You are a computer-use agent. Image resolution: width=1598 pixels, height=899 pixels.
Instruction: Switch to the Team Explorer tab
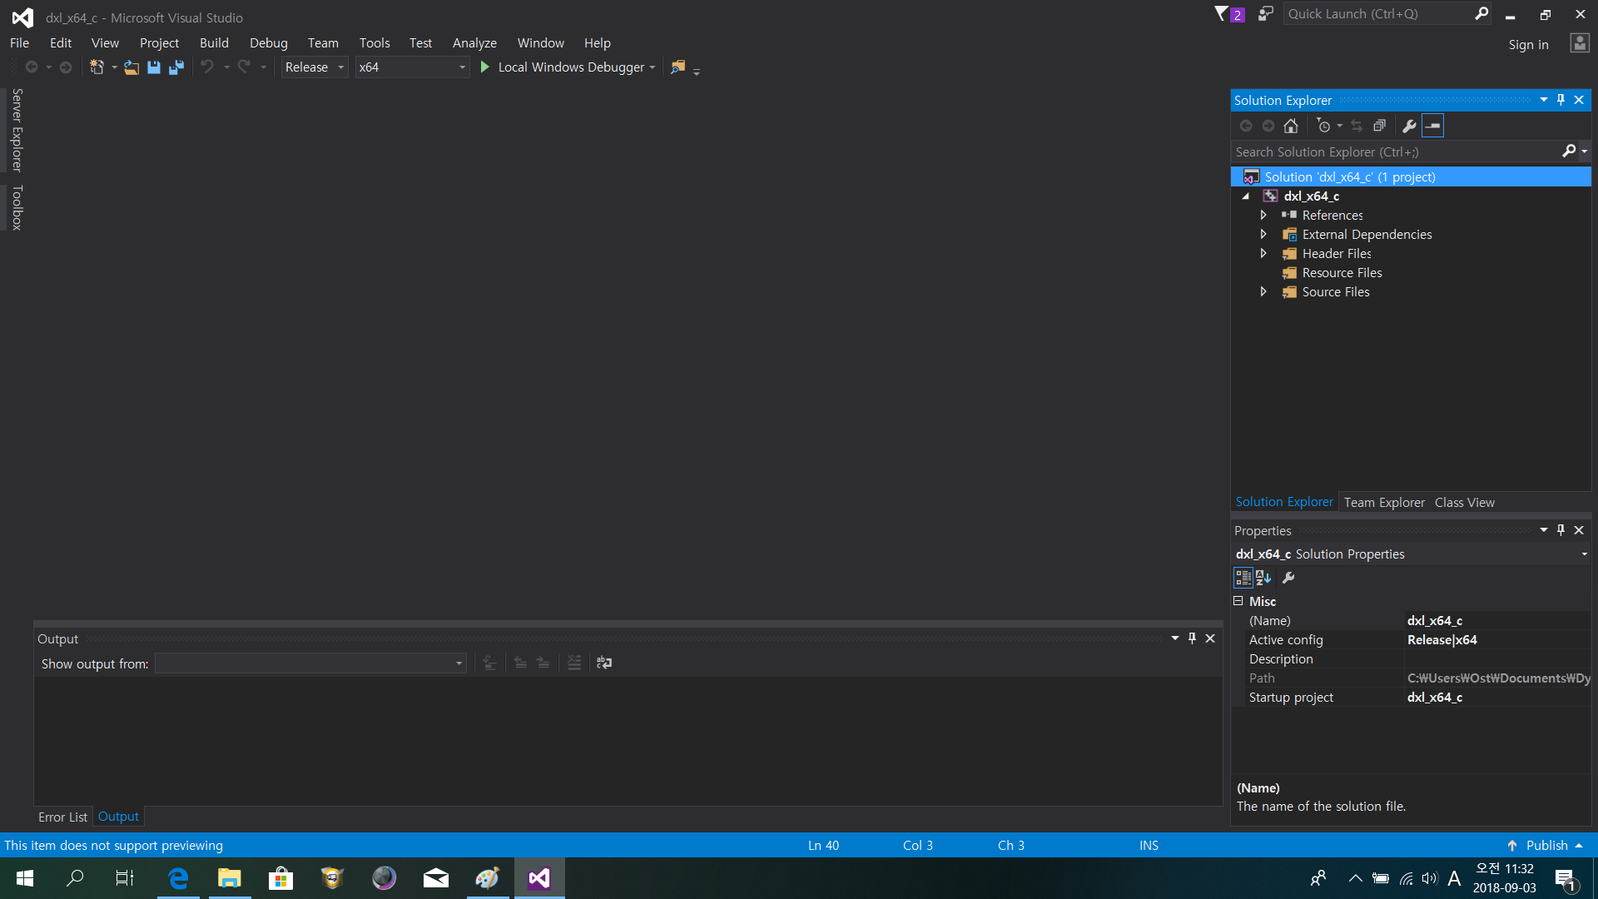pos(1384,502)
